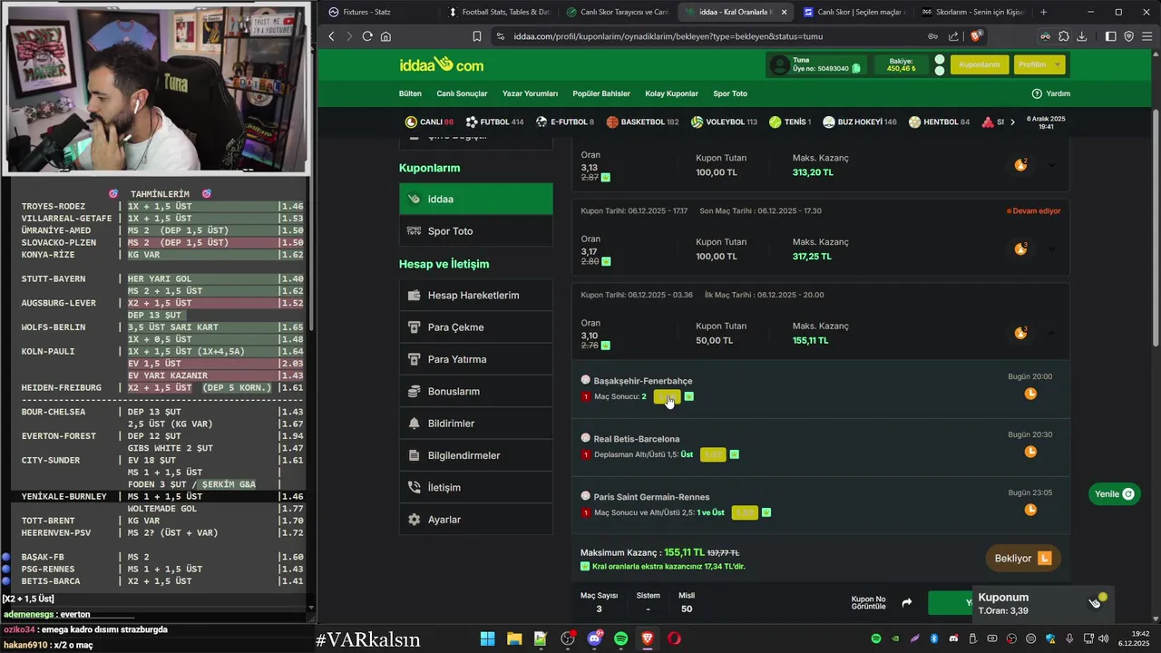Open CANLI live matches category
Image resolution: width=1161 pixels, height=653 pixels.
(429, 122)
